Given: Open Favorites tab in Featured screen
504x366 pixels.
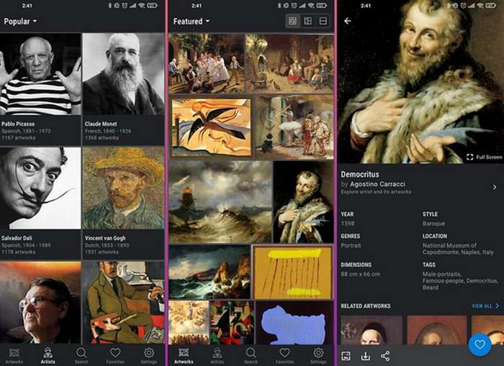Looking at the screenshot, I should point(284,356).
